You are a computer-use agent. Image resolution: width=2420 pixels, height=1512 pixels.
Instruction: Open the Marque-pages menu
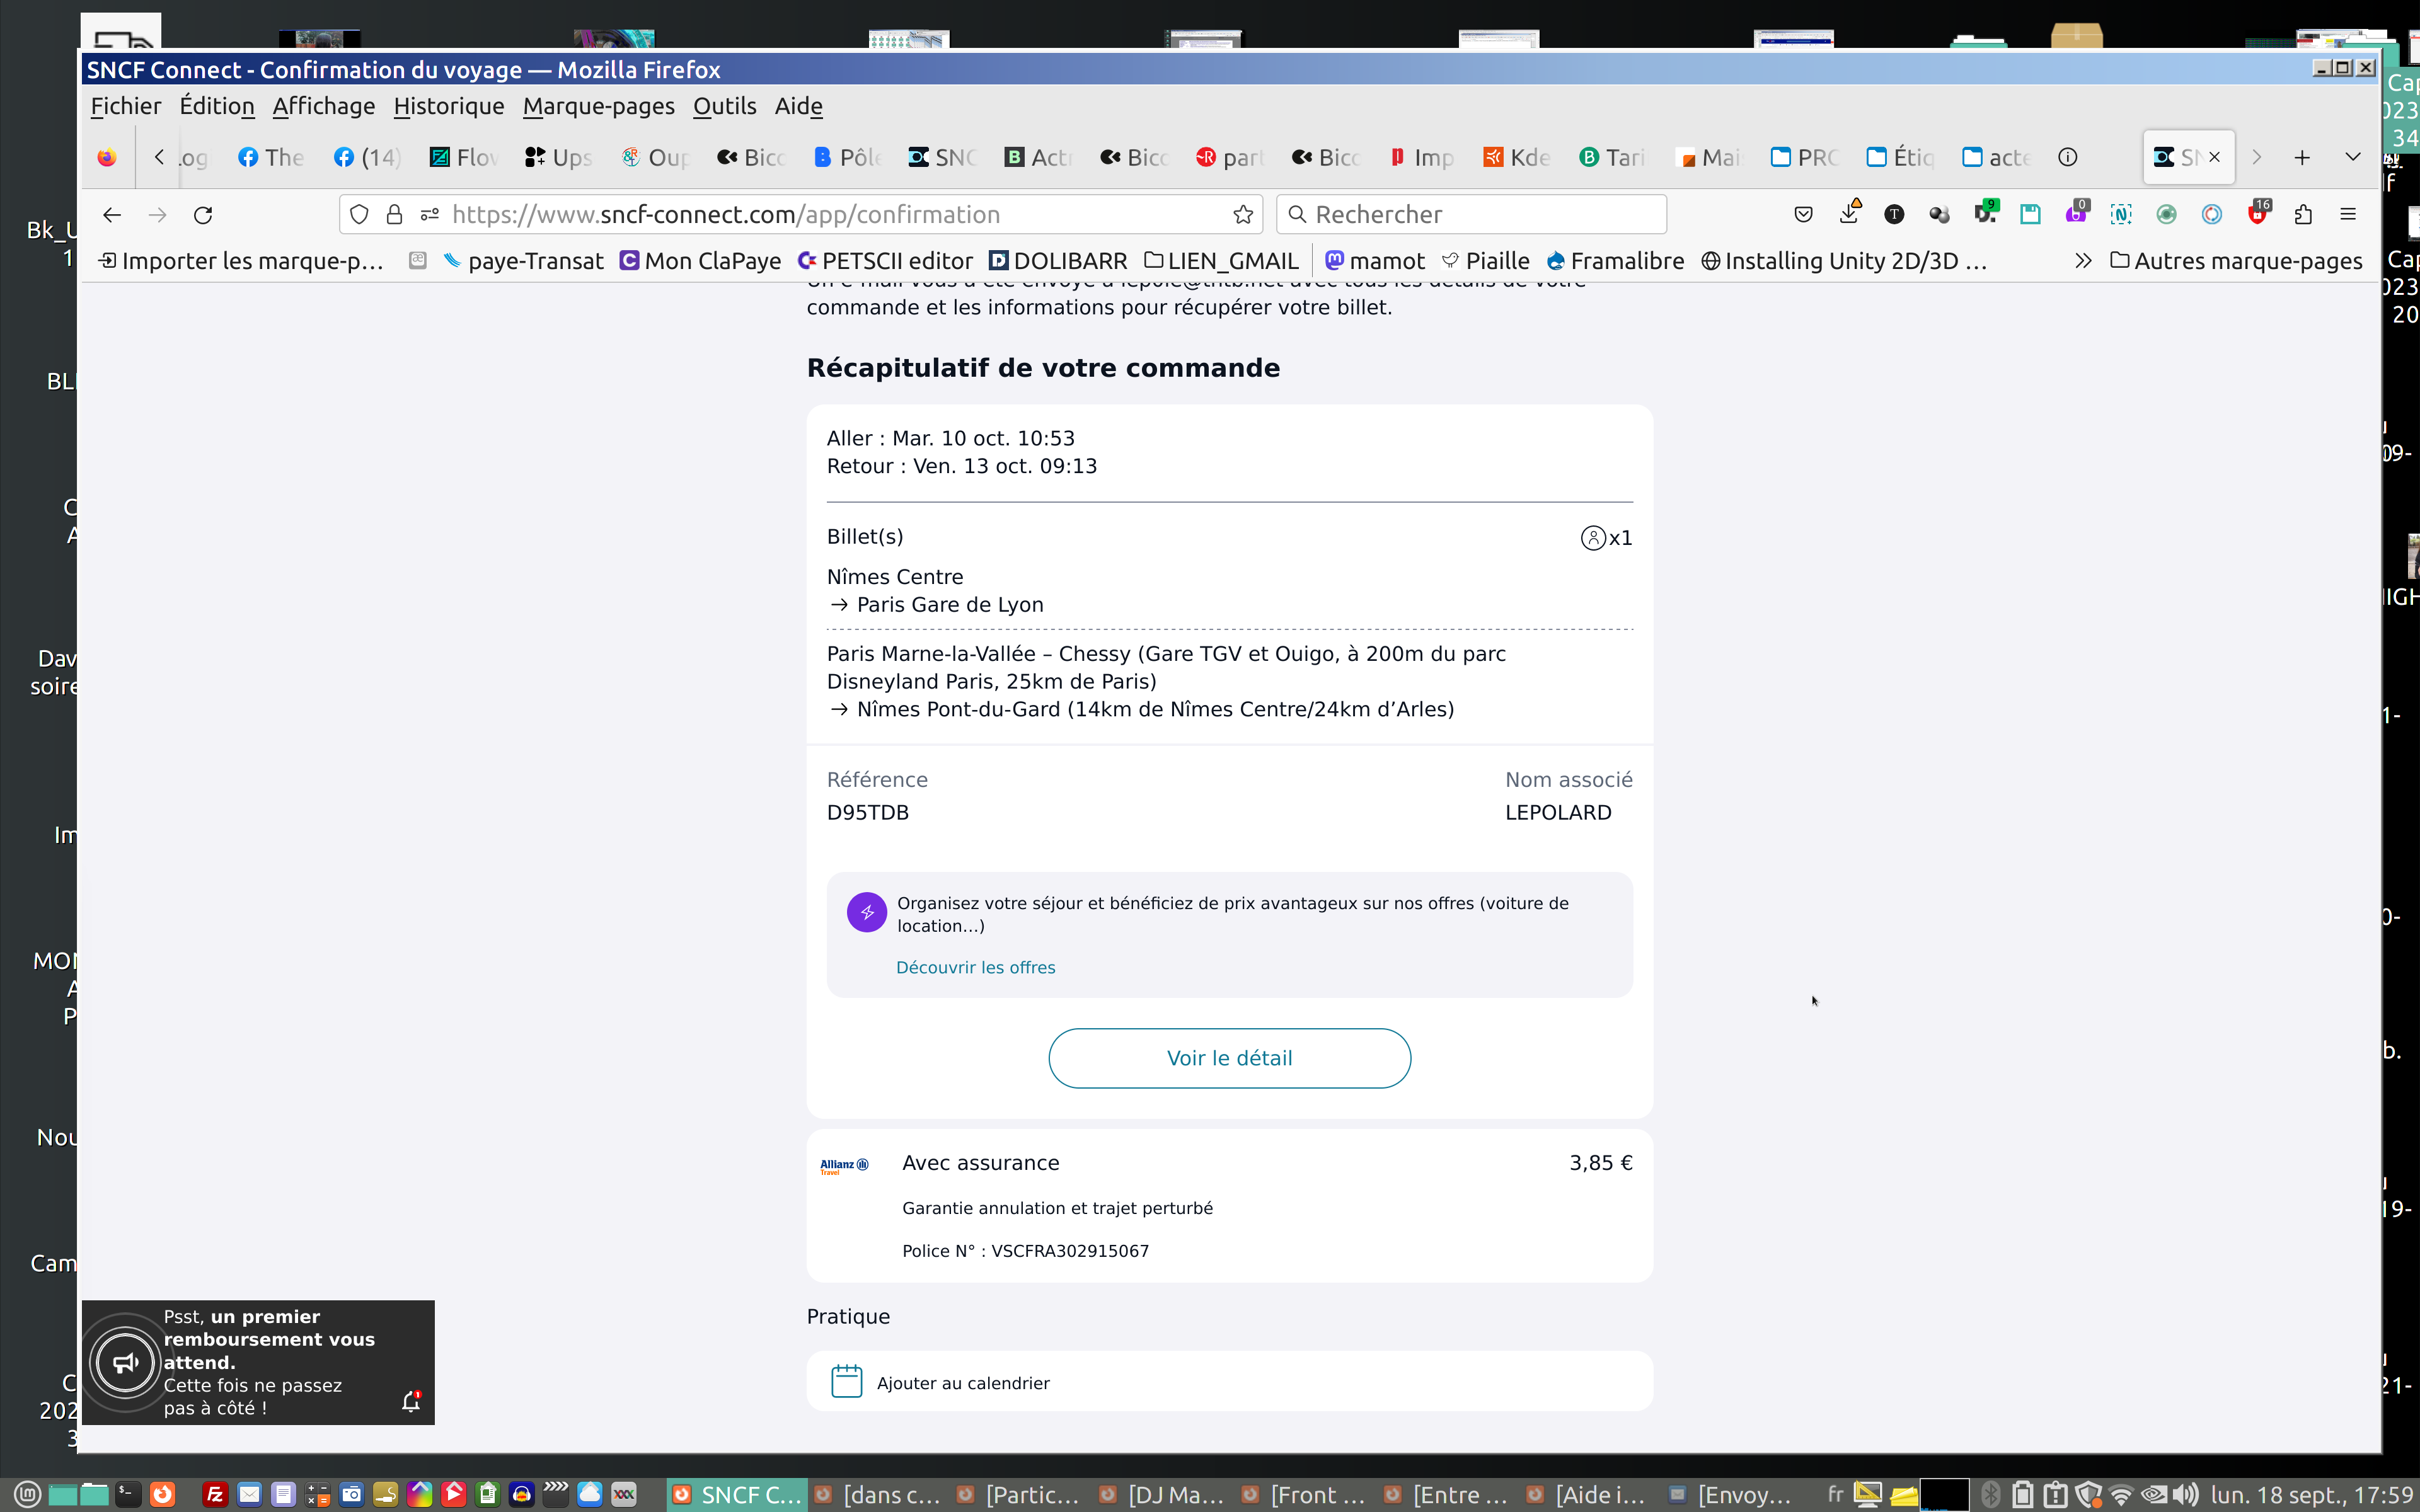[x=598, y=106]
